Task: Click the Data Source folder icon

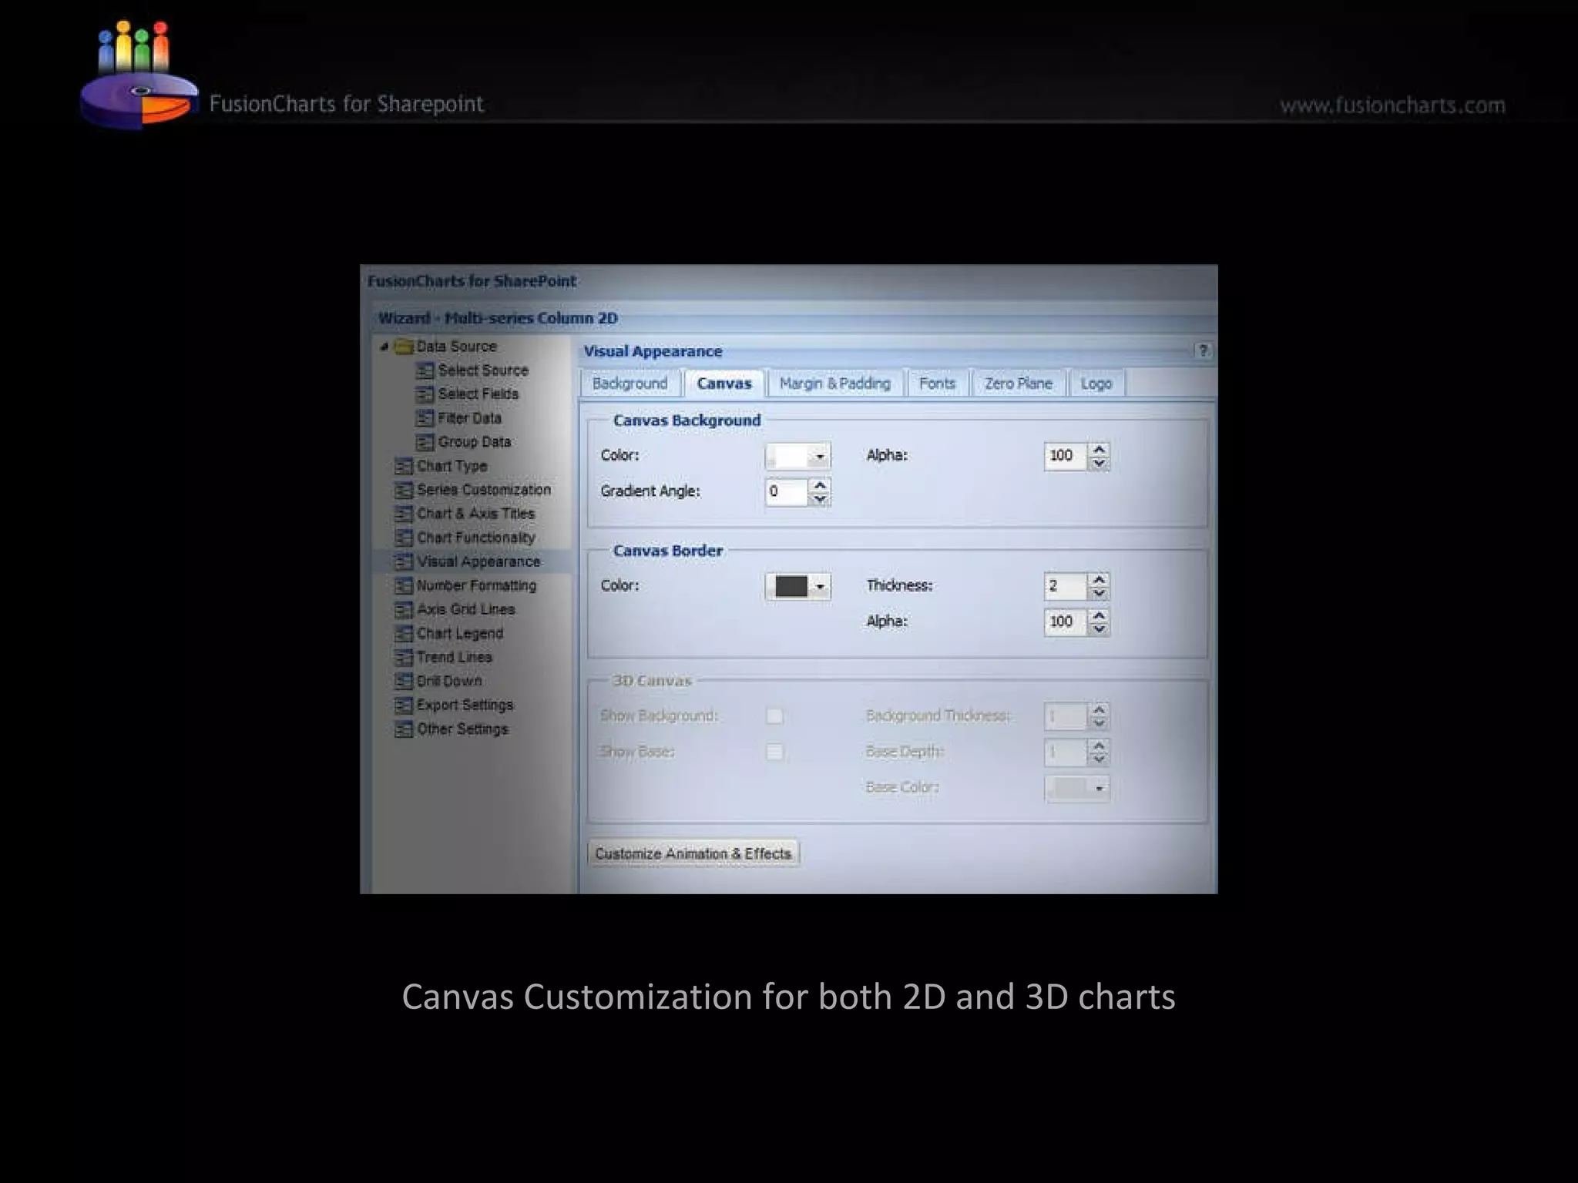Action: (404, 347)
